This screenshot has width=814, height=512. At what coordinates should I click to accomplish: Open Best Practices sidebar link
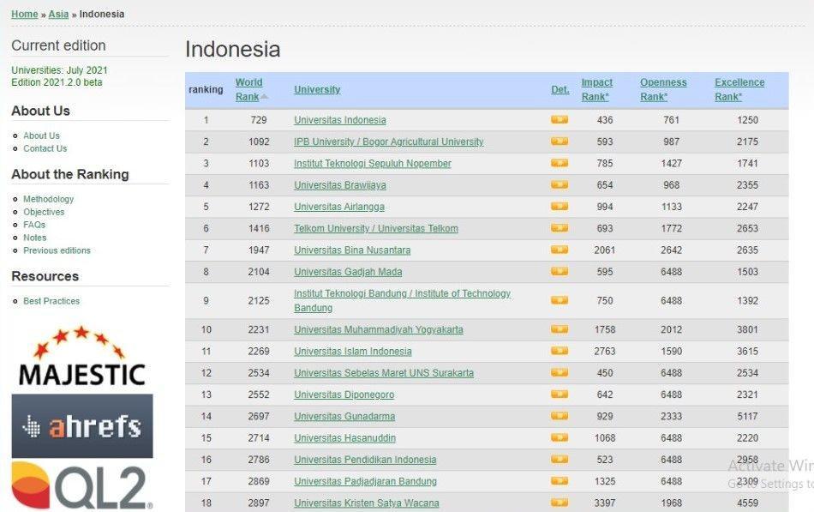(51, 301)
